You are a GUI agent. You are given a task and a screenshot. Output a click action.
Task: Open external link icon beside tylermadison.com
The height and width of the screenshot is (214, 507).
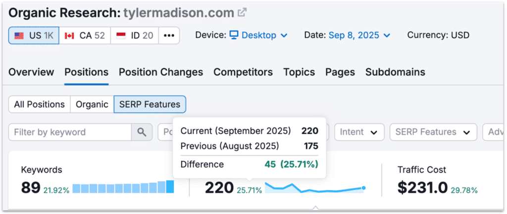(242, 12)
